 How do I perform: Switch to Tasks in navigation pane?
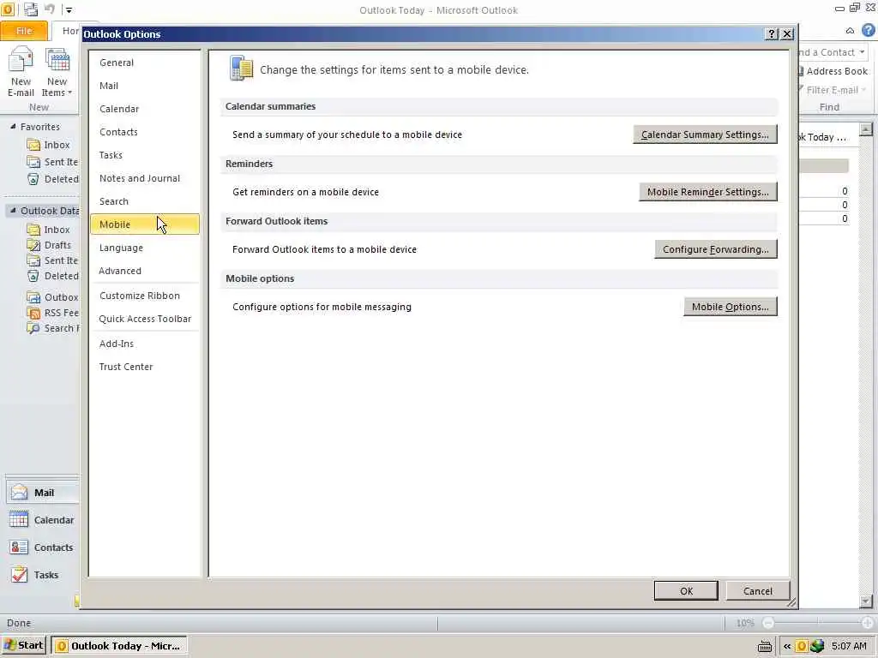pyautogui.click(x=43, y=575)
